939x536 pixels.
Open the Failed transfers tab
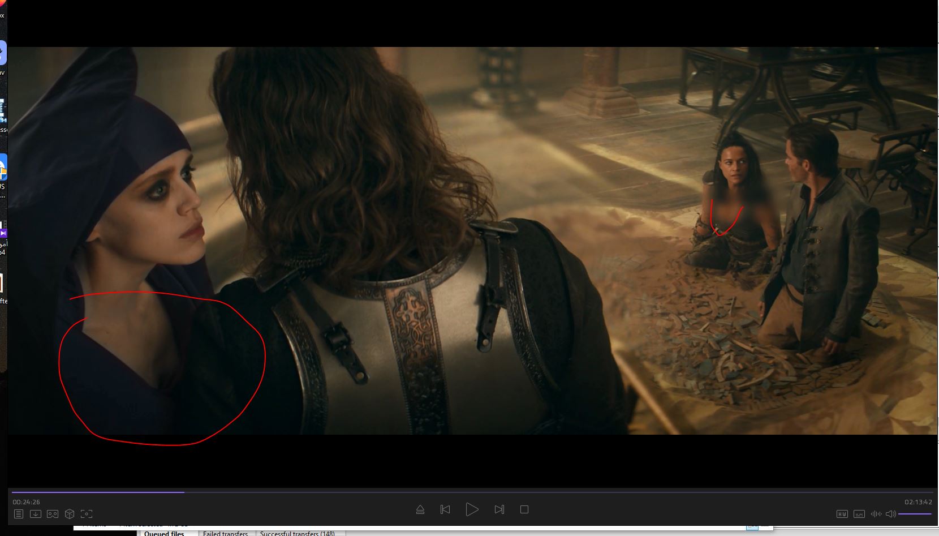tap(225, 533)
